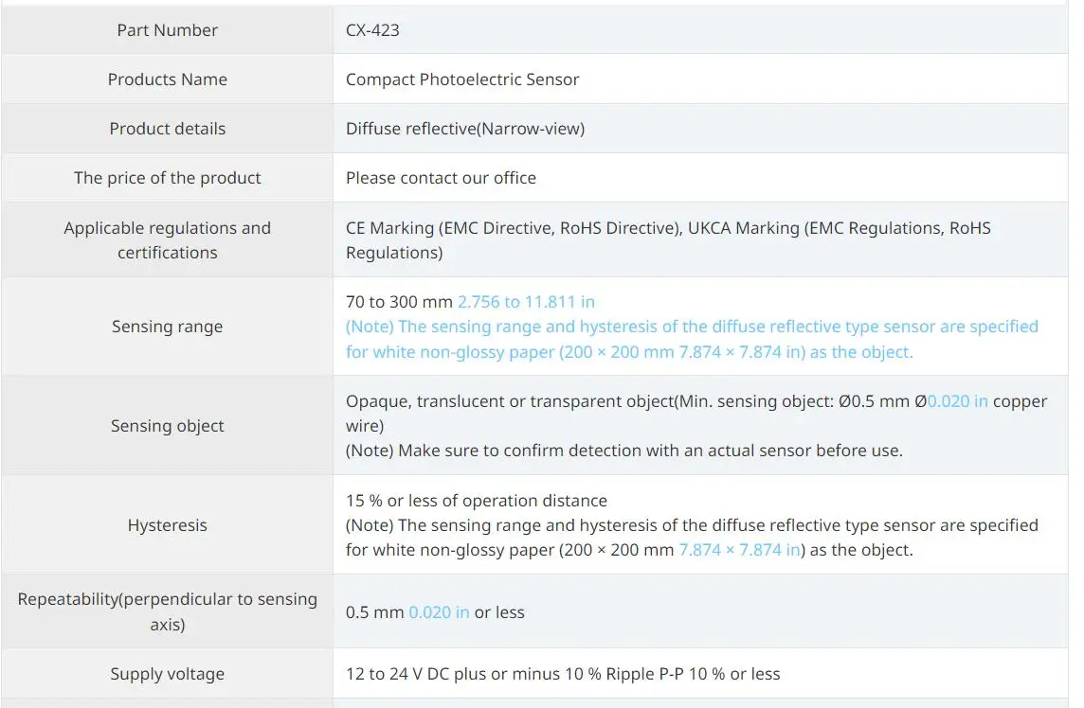Screen dimensions: 1084x708
Task: Click the 0.5 mm repeatability value
Action: tap(374, 612)
